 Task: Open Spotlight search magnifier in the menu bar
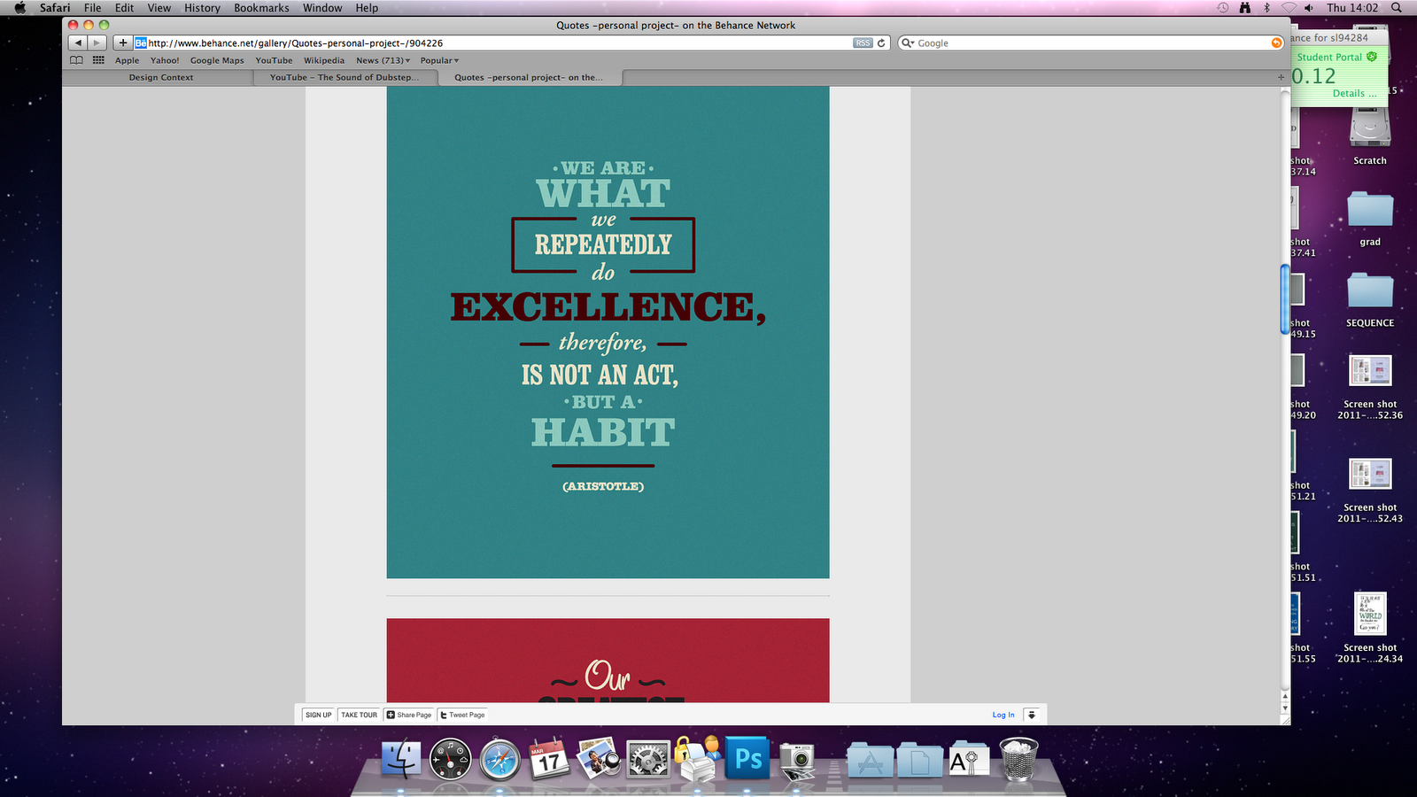[x=1397, y=8]
